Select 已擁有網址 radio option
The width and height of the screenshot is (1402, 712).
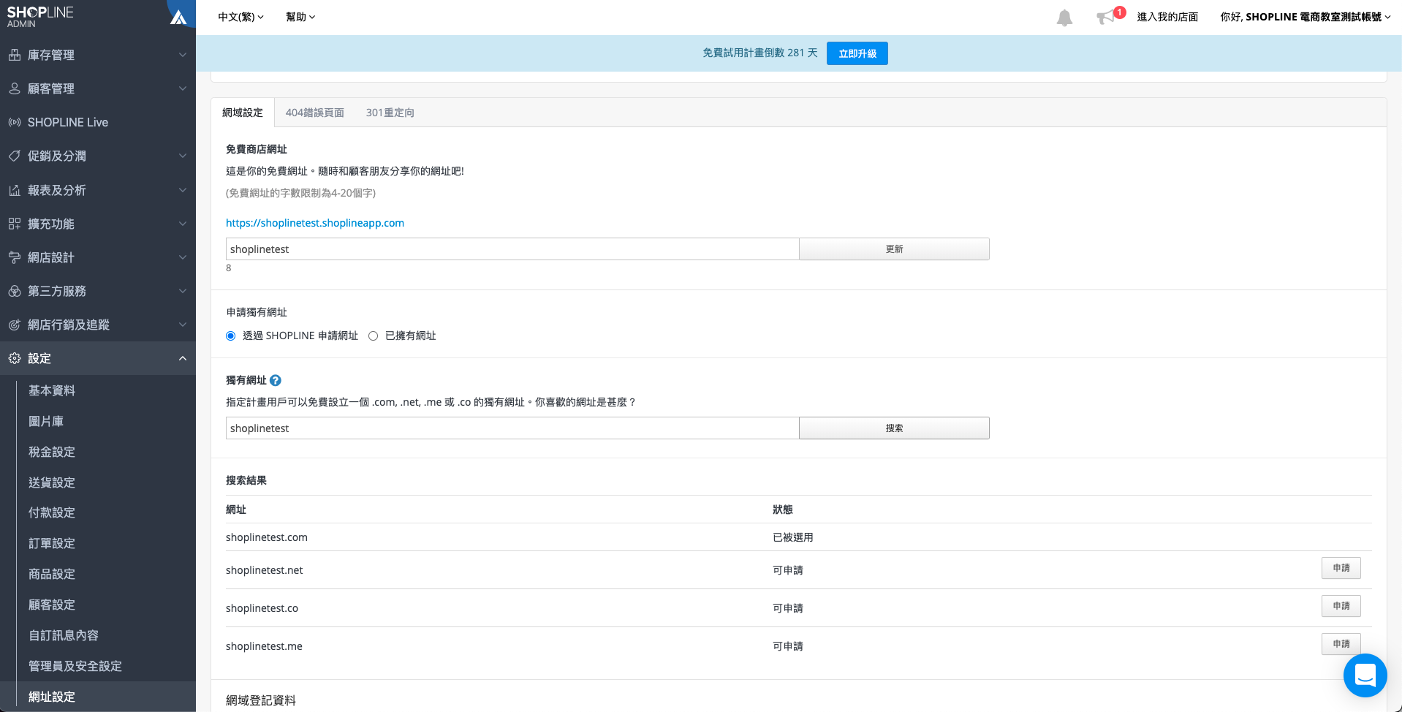pyautogui.click(x=374, y=336)
